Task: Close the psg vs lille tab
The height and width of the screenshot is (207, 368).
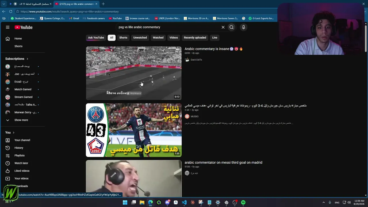Action: tap(96, 4)
